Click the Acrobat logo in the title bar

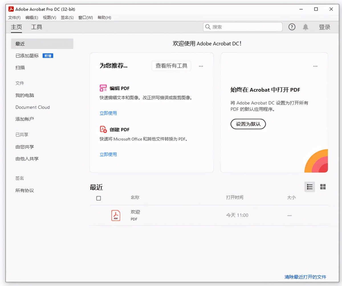(11, 9)
